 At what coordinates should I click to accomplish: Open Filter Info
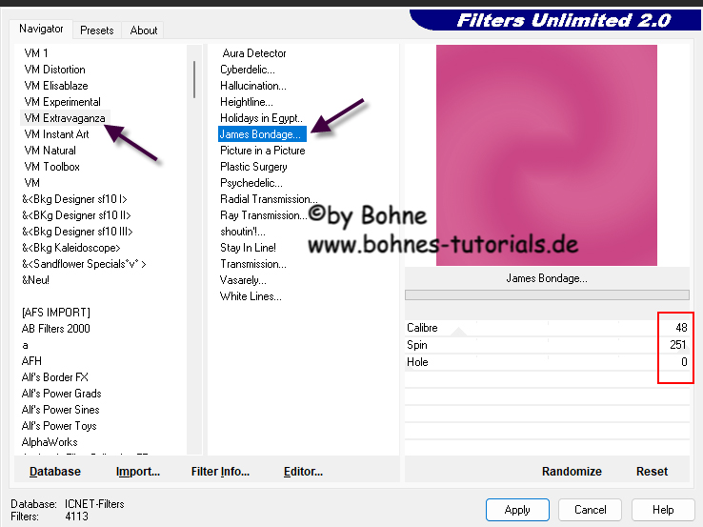(220, 472)
